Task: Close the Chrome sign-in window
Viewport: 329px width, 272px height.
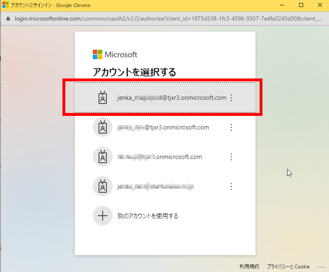Action: click(x=320, y=5)
